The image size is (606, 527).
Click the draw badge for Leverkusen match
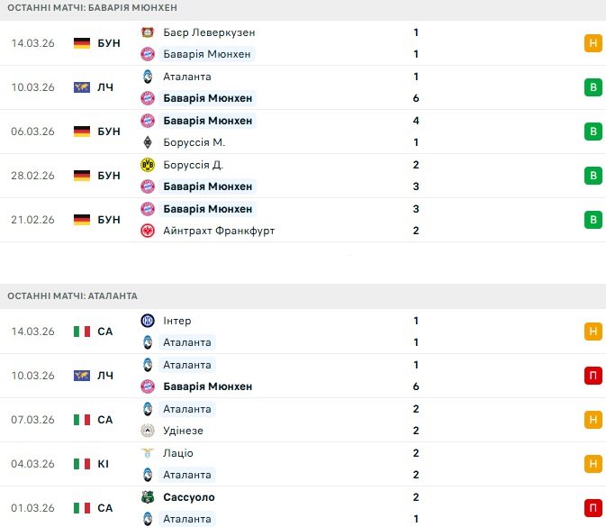[592, 43]
